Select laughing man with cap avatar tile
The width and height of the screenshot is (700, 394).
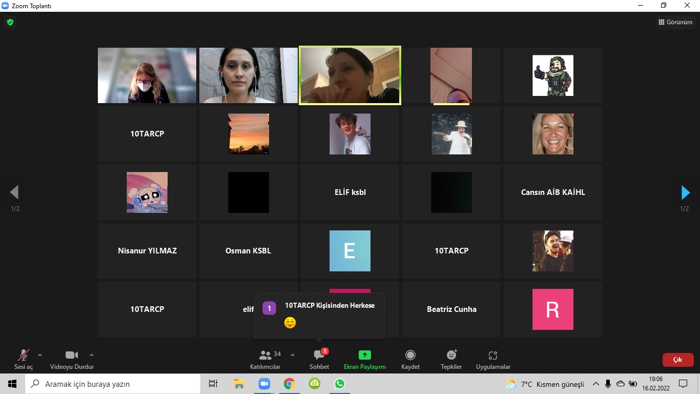[553, 251]
